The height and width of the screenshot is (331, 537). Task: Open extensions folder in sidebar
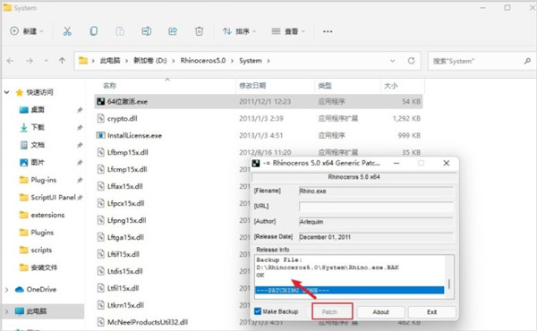[x=47, y=215]
